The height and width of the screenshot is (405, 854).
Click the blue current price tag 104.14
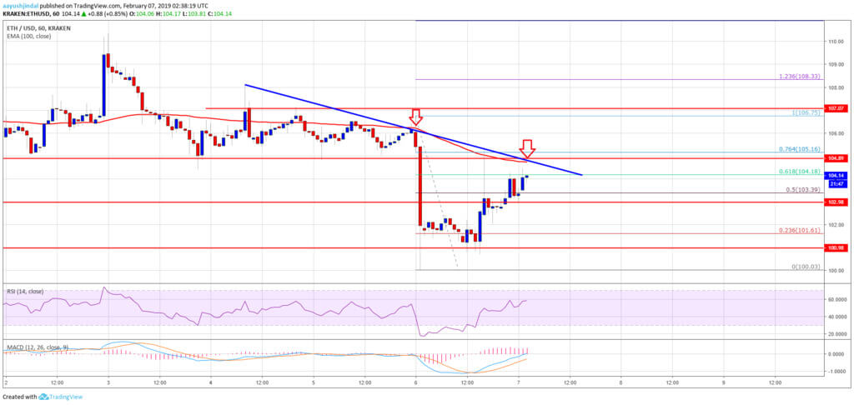(x=835, y=175)
